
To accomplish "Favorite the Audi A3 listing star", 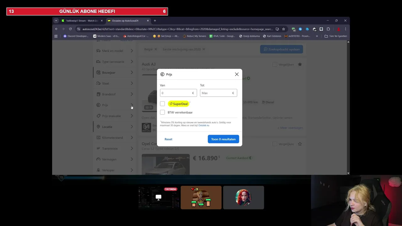I will pyautogui.click(x=300, y=64).
